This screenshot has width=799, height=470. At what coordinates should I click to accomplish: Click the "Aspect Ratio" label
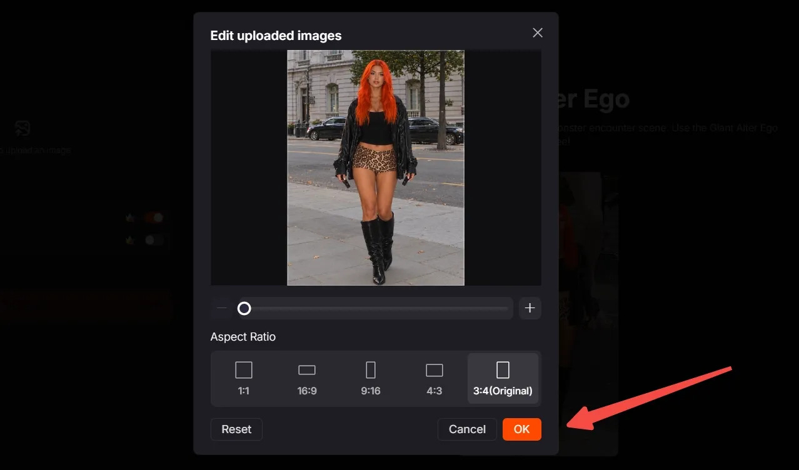pos(243,337)
